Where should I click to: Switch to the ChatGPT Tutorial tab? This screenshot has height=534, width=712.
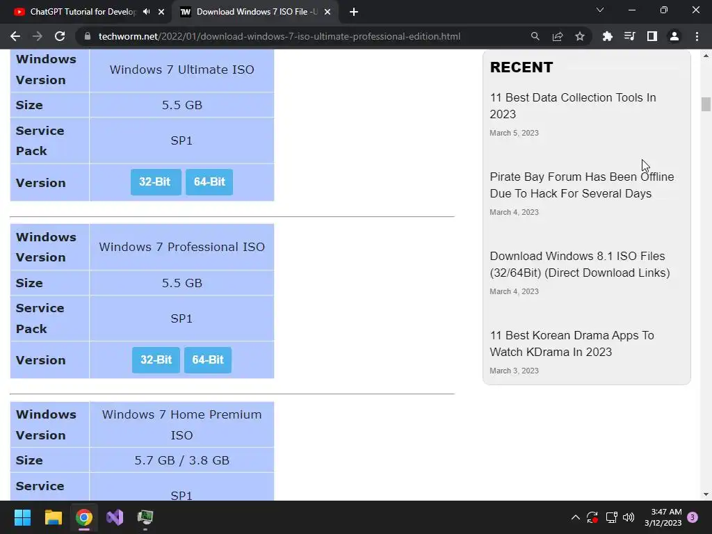click(x=83, y=12)
